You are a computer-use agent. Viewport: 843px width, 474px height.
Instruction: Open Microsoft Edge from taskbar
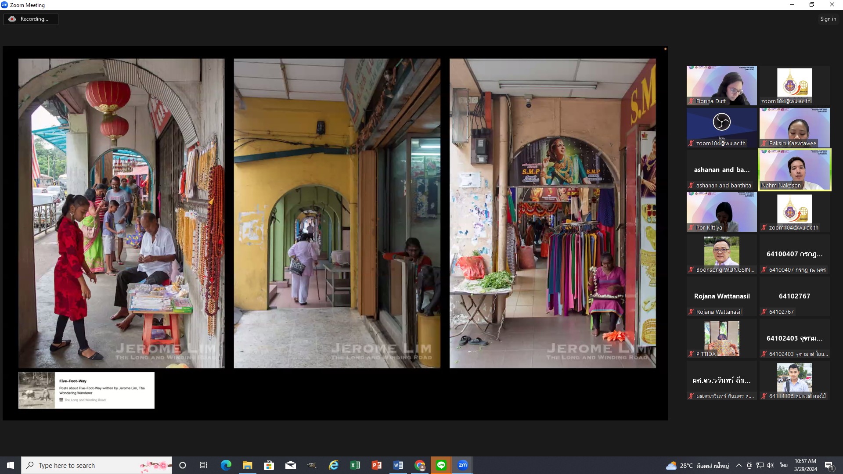click(x=226, y=465)
